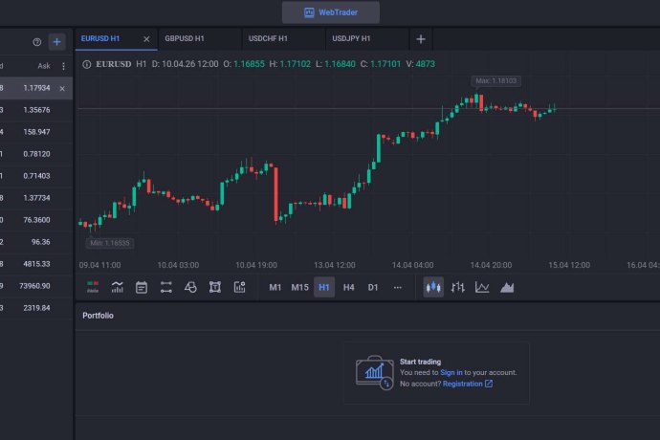The height and width of the screenshot is (440, 660).
Task: Expand more timeframes with the ellipsis
Action: [397, 288]
